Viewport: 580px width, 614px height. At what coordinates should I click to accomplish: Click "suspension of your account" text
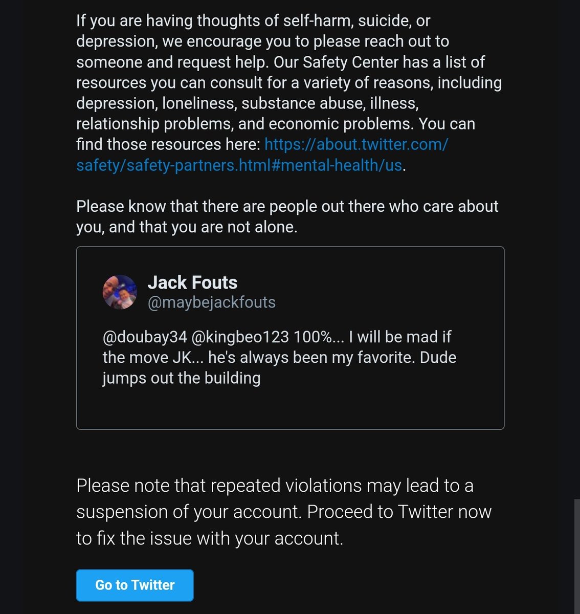[189, 512]
